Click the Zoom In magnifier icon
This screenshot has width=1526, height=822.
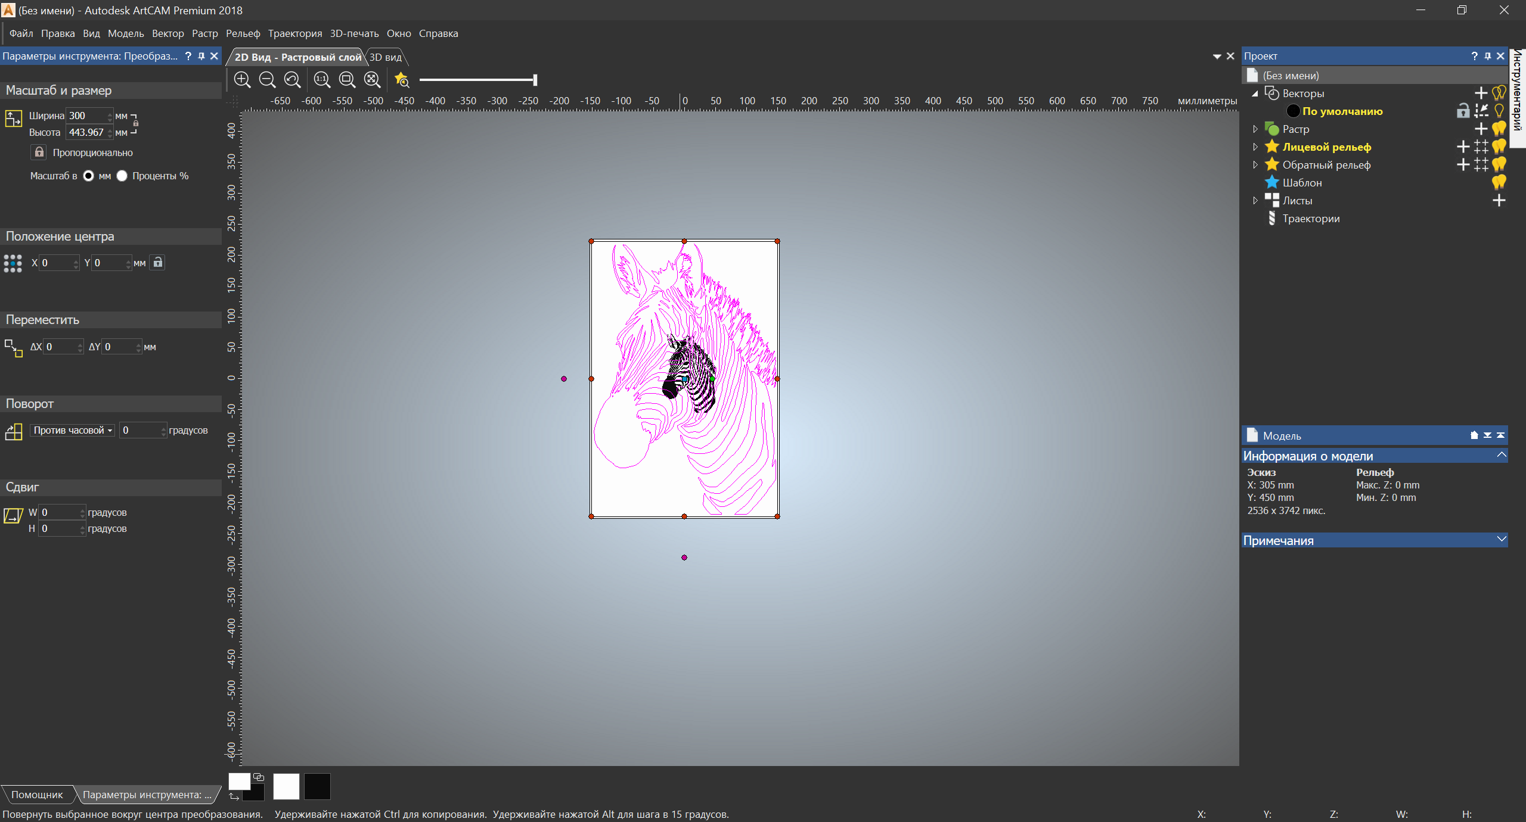(242, 79)
